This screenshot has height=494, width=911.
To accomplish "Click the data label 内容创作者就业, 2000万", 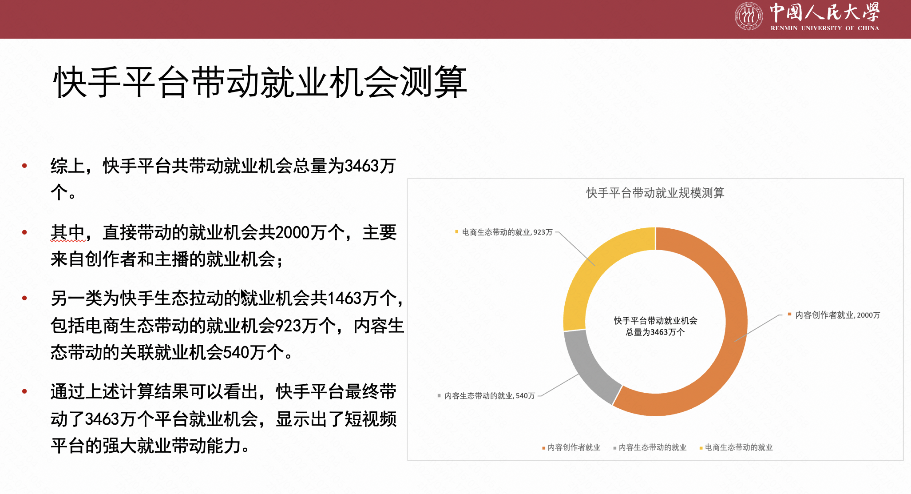I will click(837, 315).
